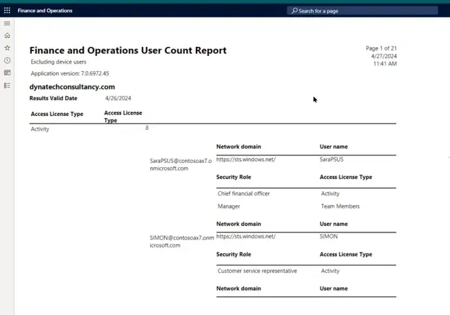
Task: Select sts.windows.net URL in SaraPSUS row
Action: click(246, 160)
